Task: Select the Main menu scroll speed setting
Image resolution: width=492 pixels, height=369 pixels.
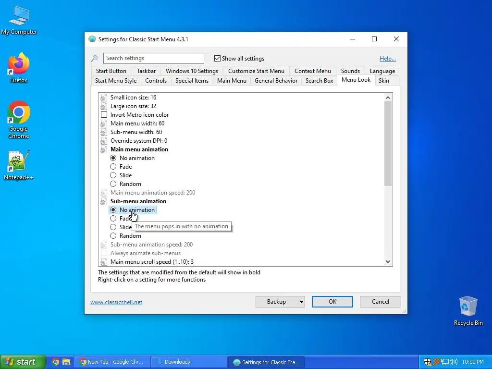Action: [152, 262]
